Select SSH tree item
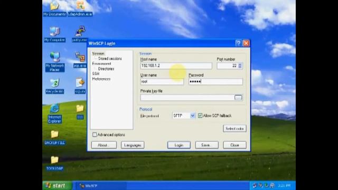Image resolution: width=338 pixels, height=190 pixels. coord(96,74)
